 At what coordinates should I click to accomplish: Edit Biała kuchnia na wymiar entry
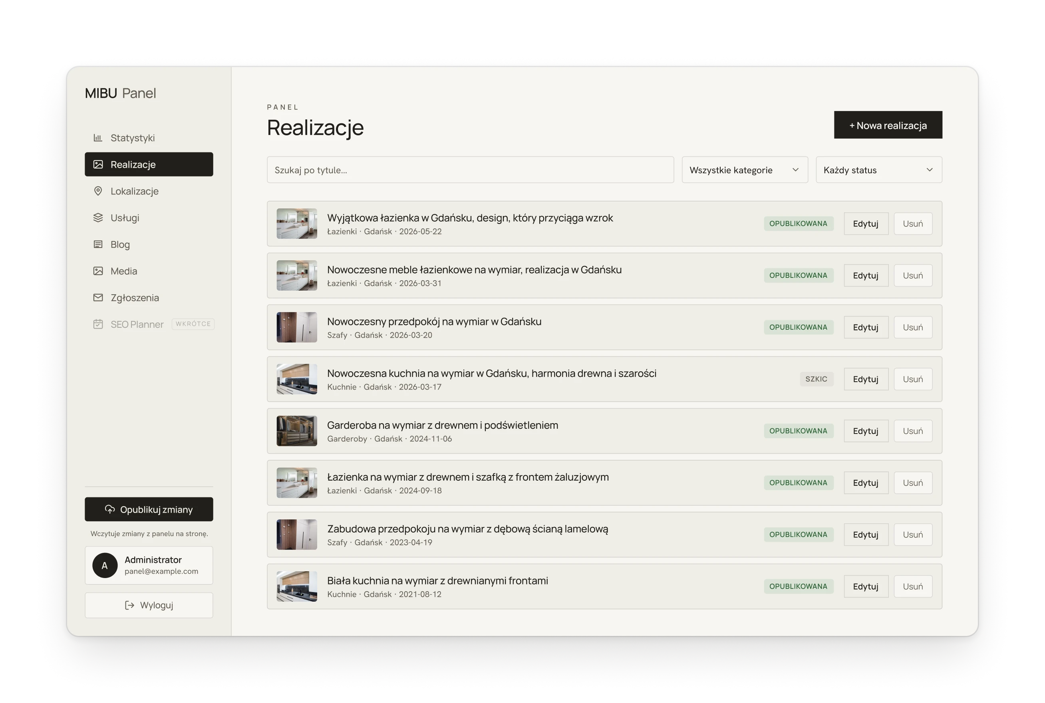tap(866, 586)
